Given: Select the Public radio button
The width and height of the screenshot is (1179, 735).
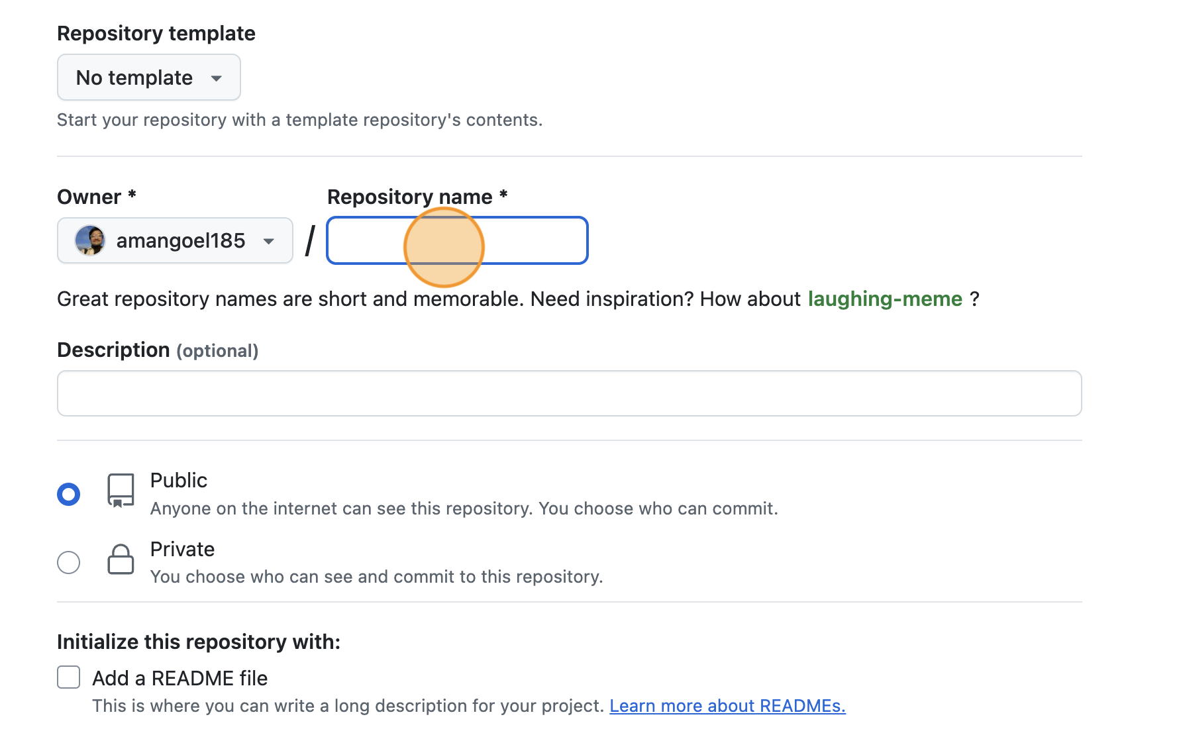Looking at the screenshot, I should (x=68, y=493).
